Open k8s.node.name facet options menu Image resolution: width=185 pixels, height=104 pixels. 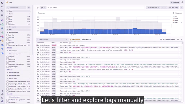click(29, 51)
